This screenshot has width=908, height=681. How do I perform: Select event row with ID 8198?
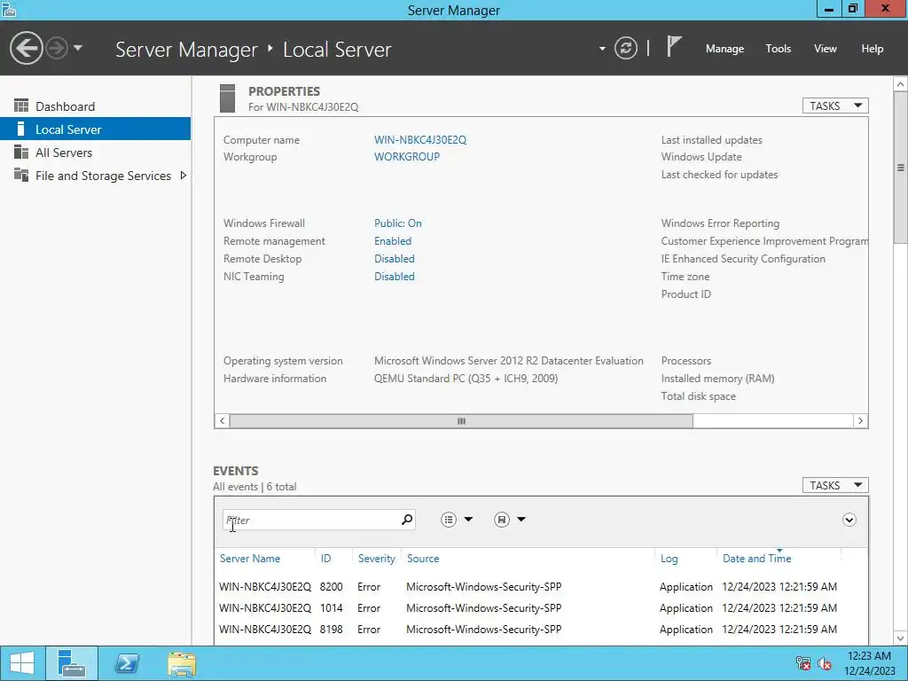(x=541, y=630)
